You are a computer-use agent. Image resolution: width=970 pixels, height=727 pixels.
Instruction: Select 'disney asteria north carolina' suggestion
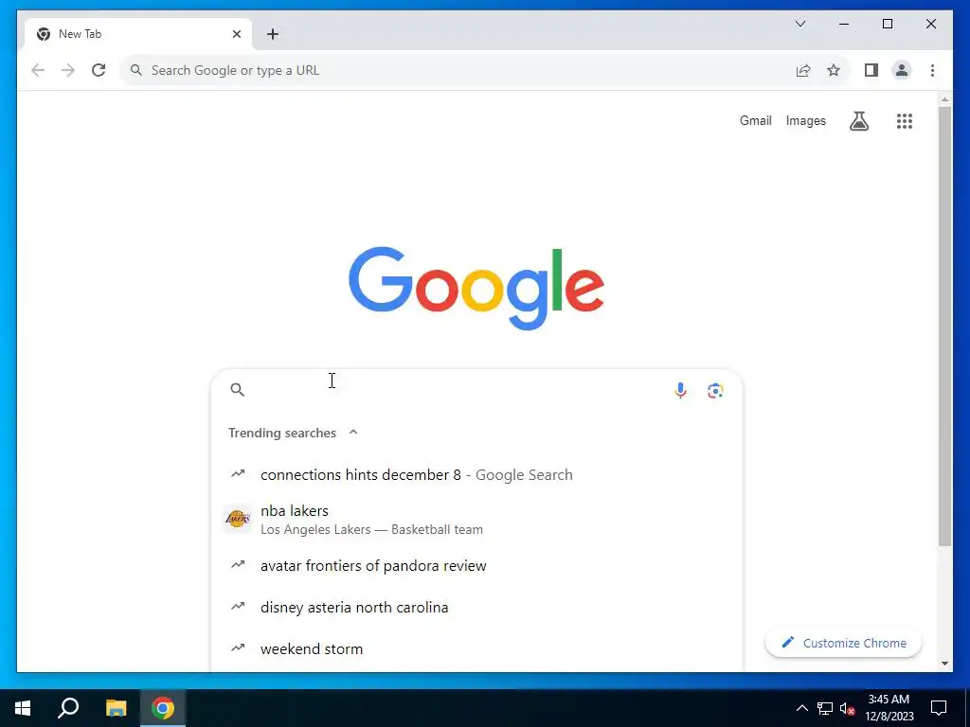point(477,607)
